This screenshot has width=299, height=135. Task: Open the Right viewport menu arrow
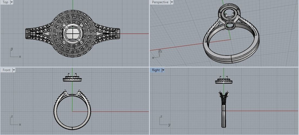point(163,70)
